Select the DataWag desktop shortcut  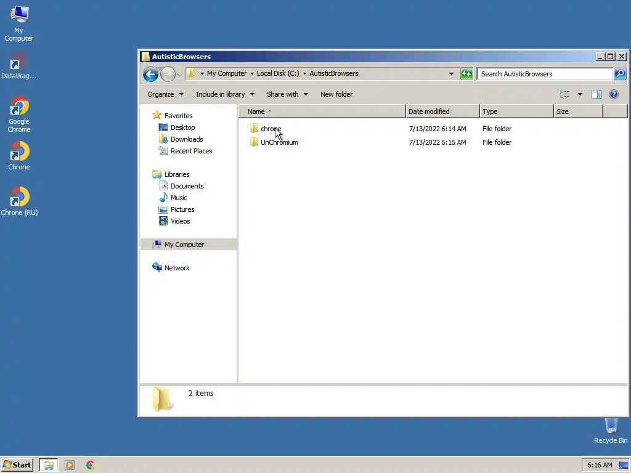tap(18, 66)
